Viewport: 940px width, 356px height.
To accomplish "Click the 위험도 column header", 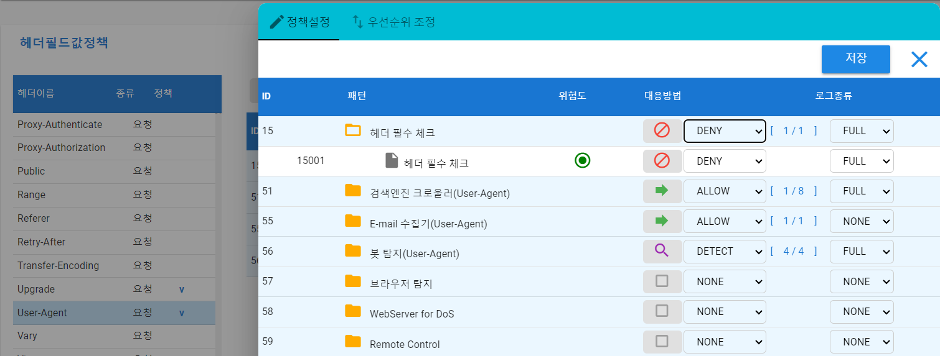I will click(x=573, y=96).
